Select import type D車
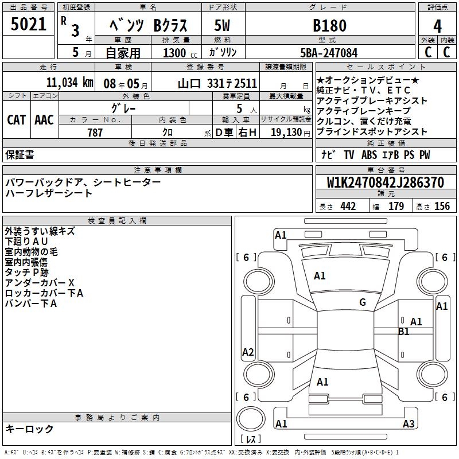The image size is (459, 459). (224, 133)
